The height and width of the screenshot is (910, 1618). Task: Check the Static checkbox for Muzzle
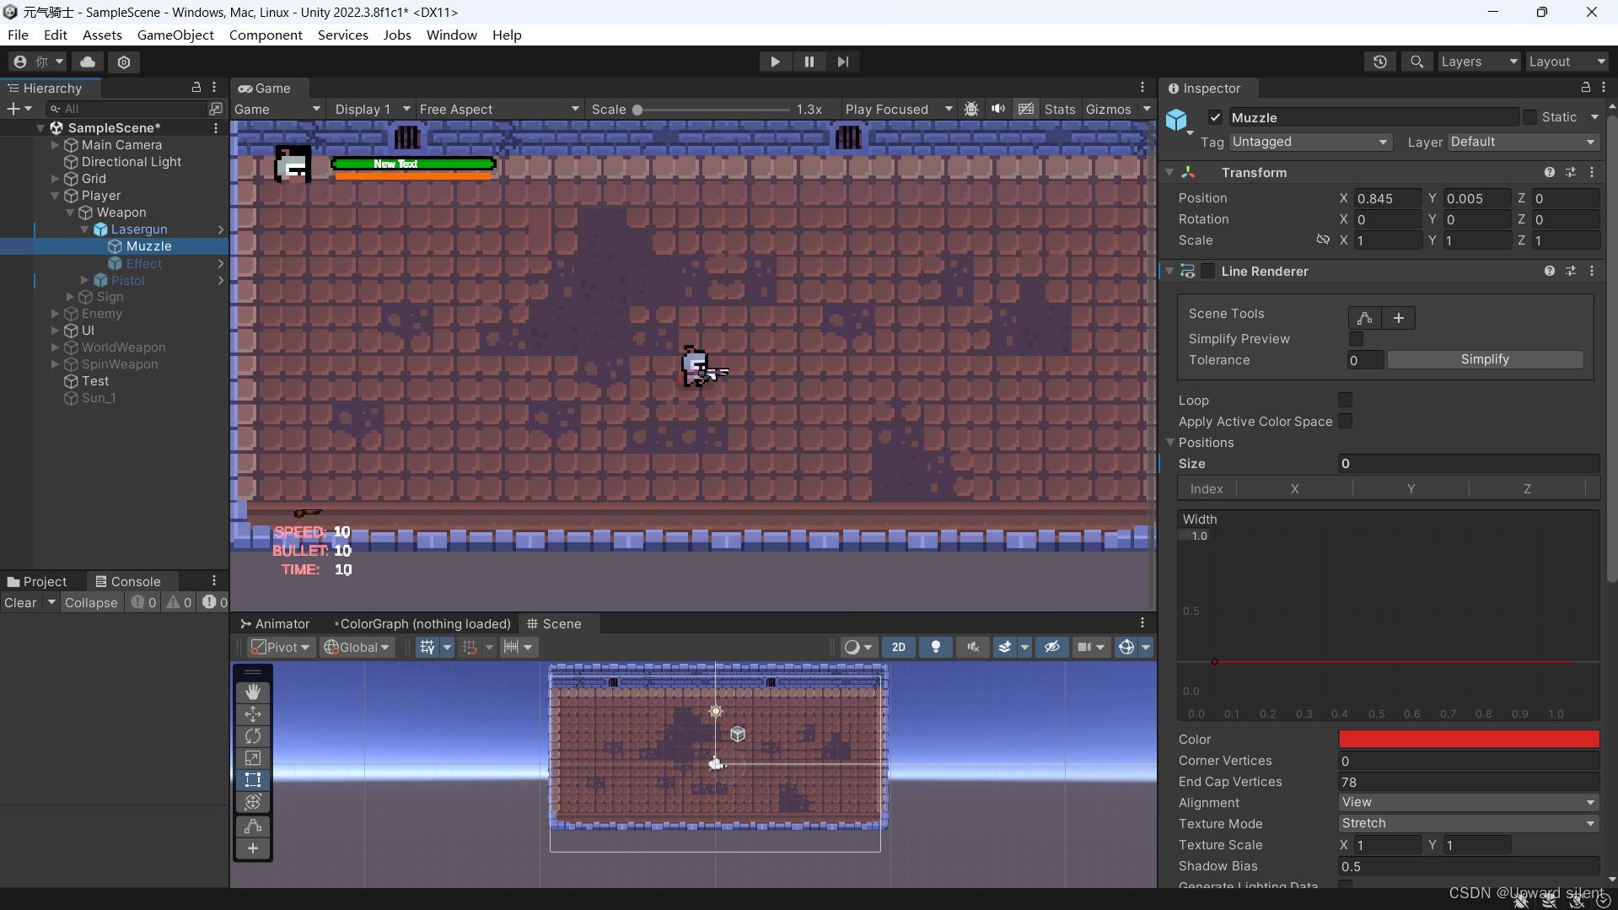(x=1529, y=117)
